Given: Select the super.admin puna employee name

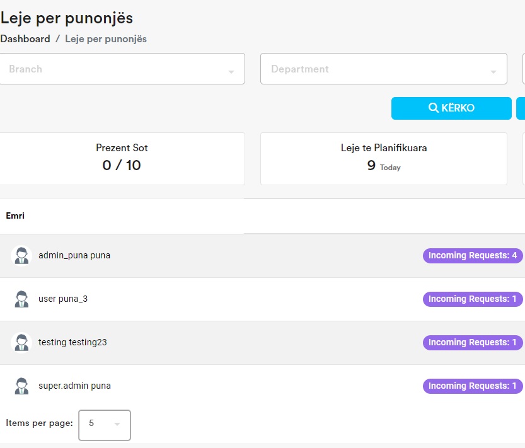Looking at the screenshot, I should coord(74,386).
